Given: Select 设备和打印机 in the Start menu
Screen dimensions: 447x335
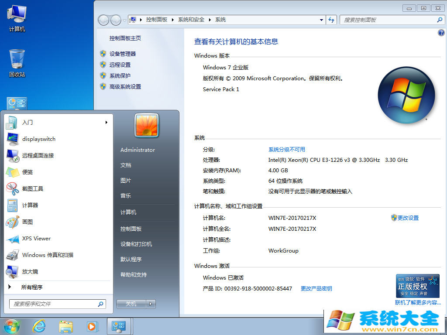Looking at the screenshot, I should click(x=136, y=244).
